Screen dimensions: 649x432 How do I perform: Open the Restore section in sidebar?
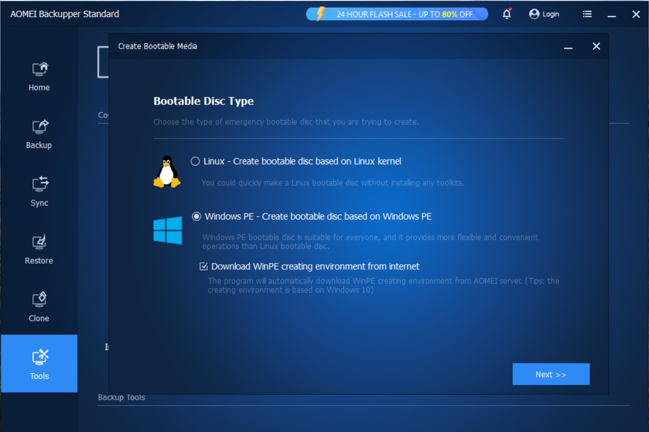pos(39,250)
